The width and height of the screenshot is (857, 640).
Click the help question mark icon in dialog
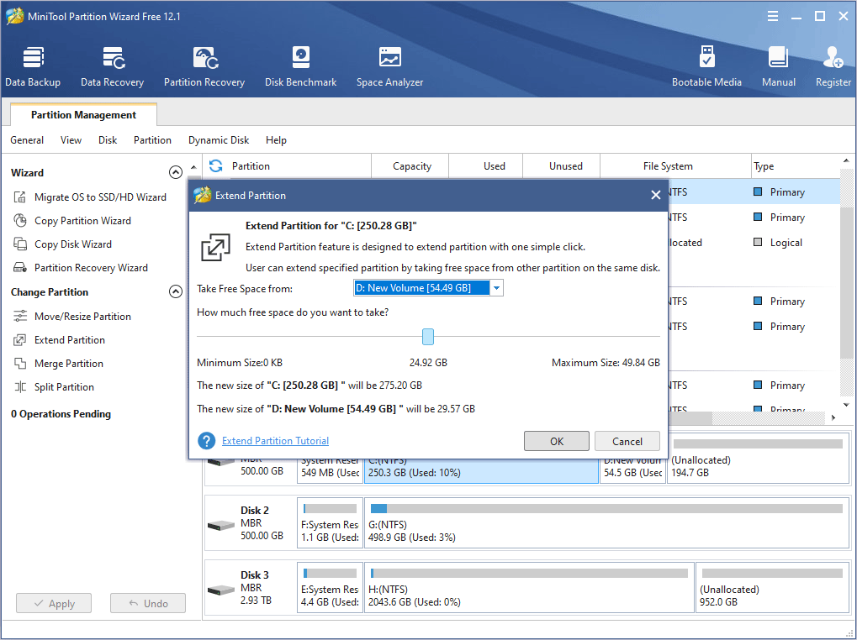pyautogui.click(x=207, y=441)
